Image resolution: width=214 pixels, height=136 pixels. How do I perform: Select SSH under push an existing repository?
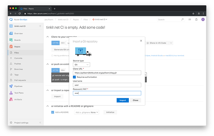pos(63,70)
